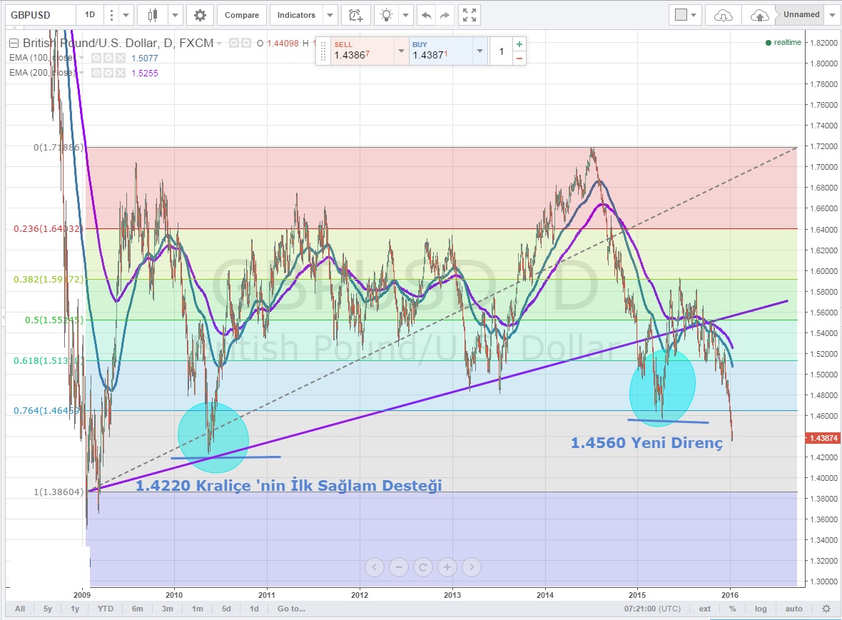Image resolution: width=842 pixels, height=620 pixels.
Task: Click zoom in plus button on chart
Action: point(447,567)
